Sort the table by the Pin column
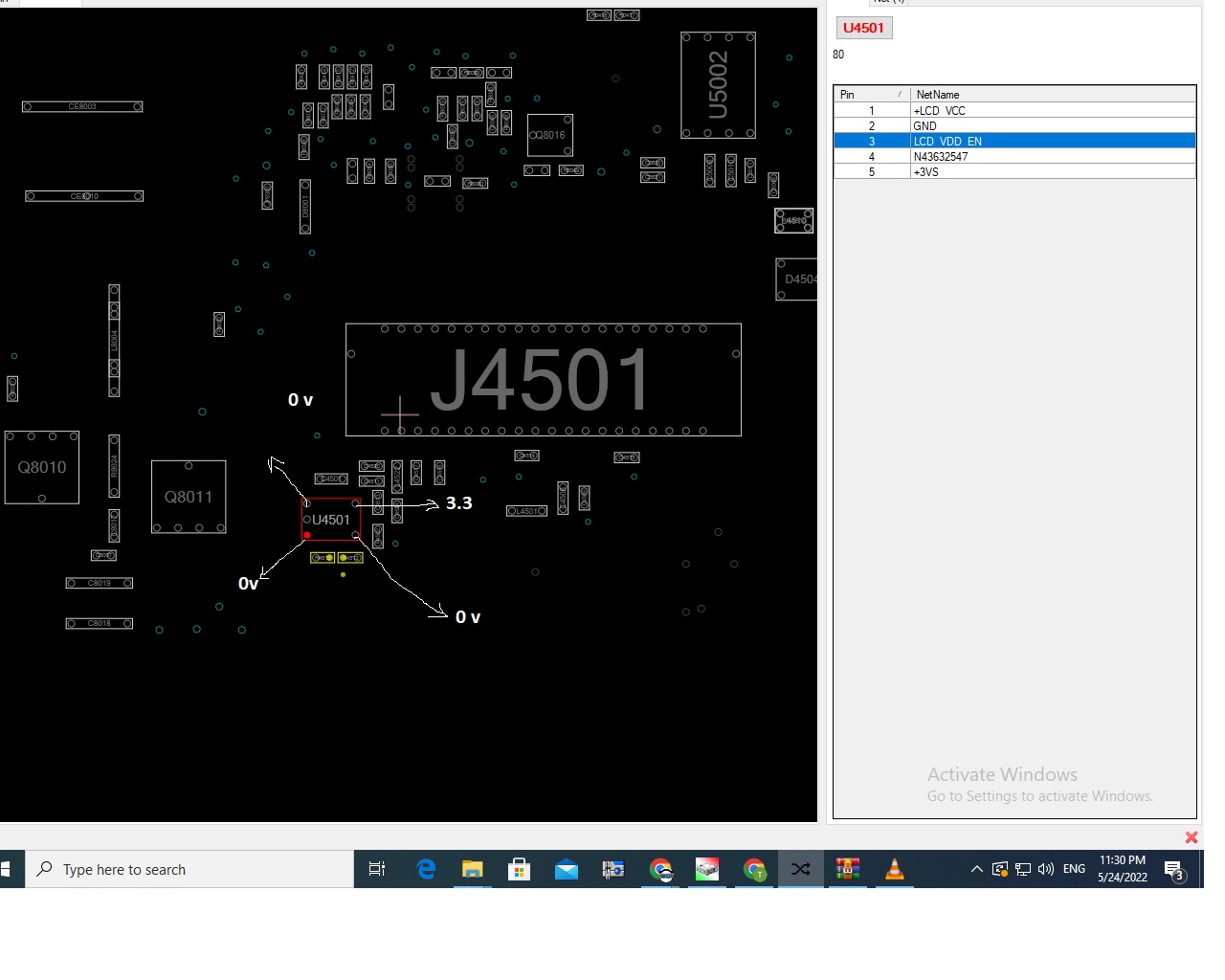Viewport: 1225px width, 980px height. [x=872, y=94]
